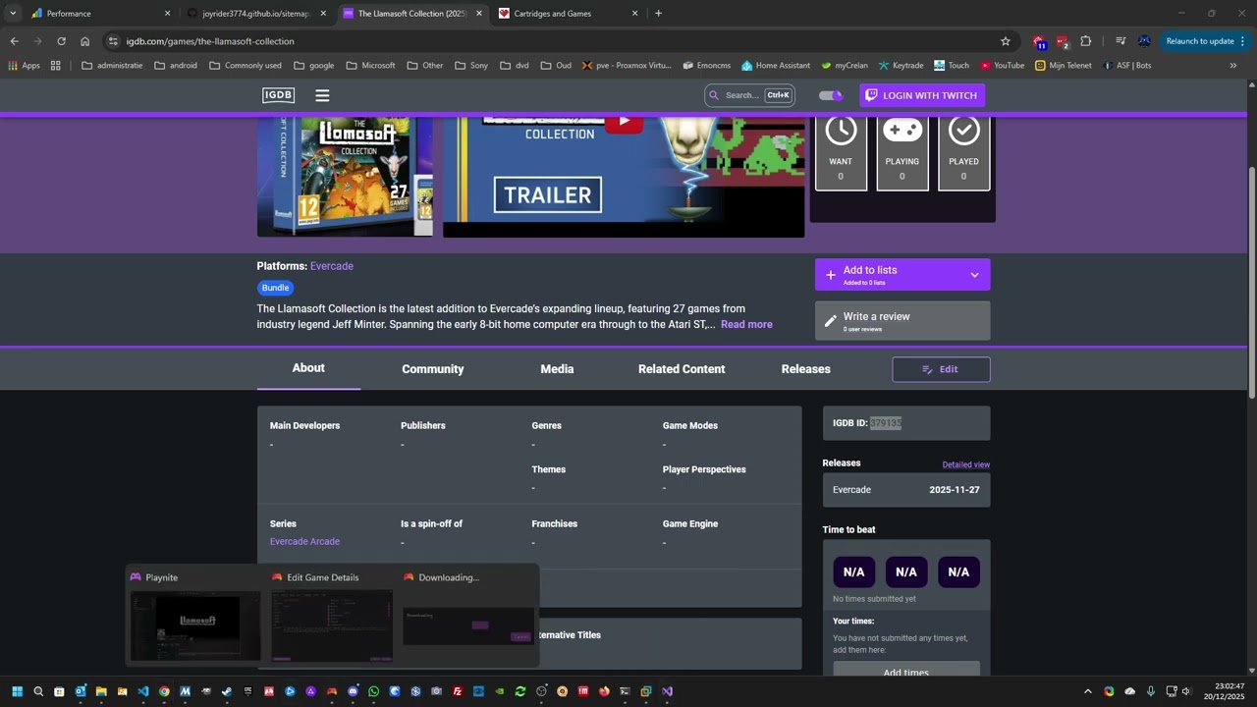Write a review for this game
The image size is (1257, 707).
pyautogui.click(x=902, y=321)
